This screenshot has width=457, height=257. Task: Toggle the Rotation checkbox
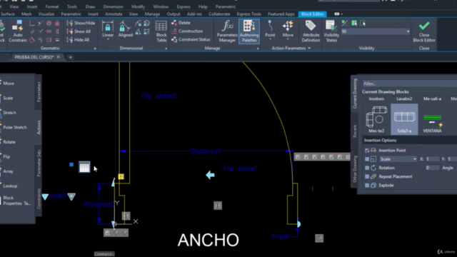367,168
